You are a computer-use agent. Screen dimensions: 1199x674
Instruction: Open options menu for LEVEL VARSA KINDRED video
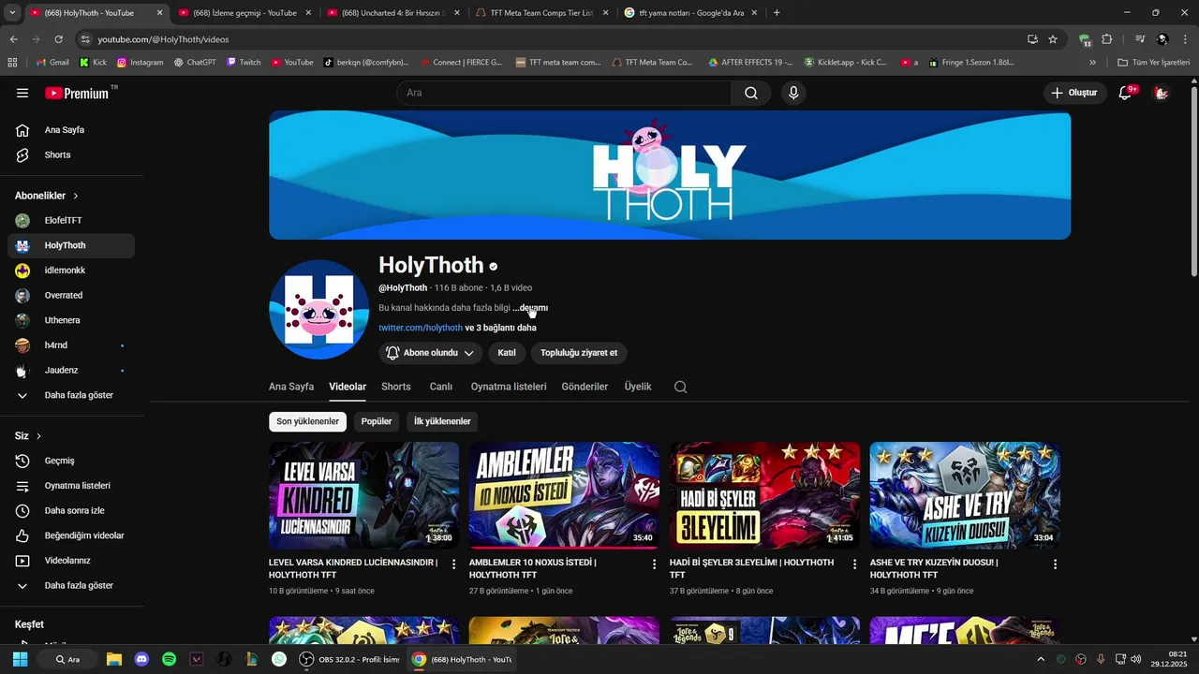454,564
